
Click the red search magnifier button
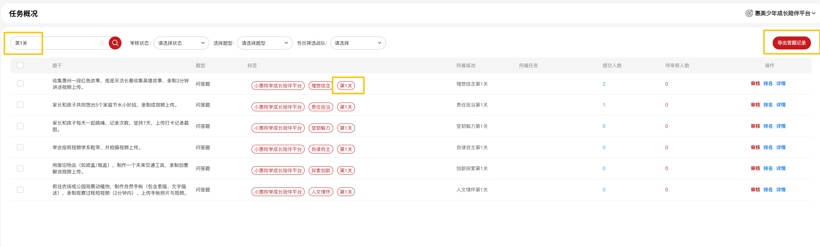tap(115, 43)
